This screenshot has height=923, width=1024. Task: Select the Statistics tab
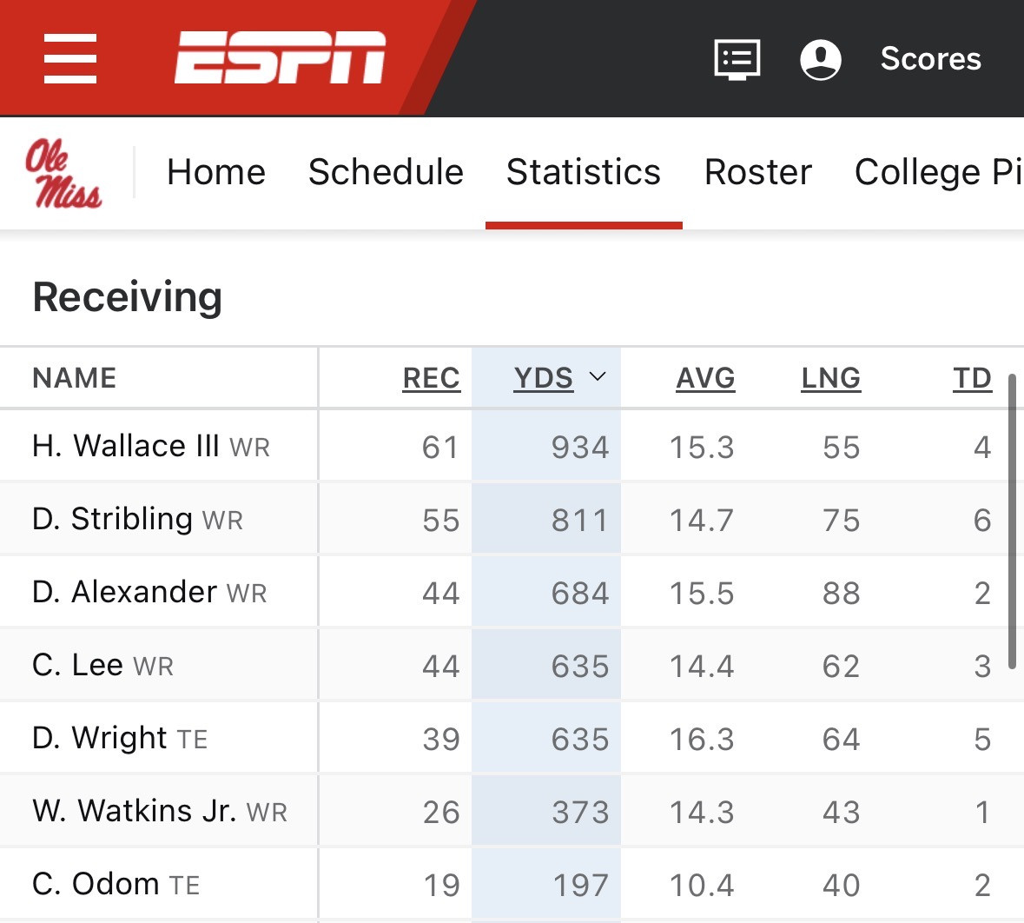point(583,172)
